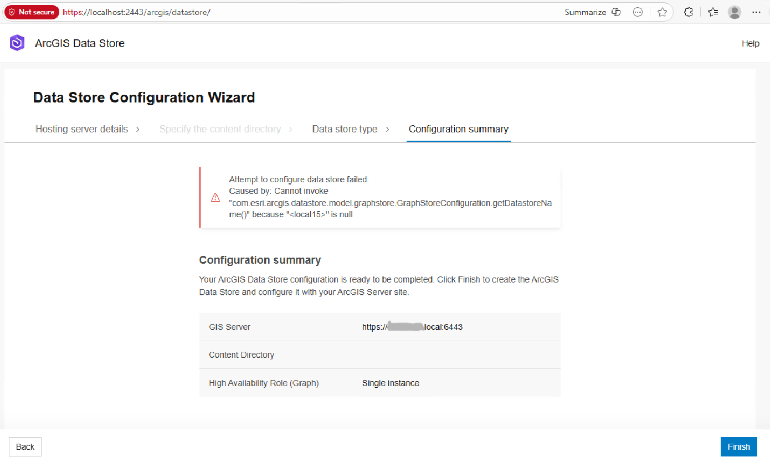The width and height of the screenshot is (770, 462).
Task: Click the ArcGIS Data Store logo icon
Action: click(x=17, y=43)
